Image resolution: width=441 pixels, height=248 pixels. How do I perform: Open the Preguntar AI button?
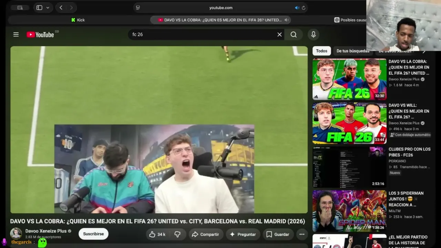(x=243, y=234)
